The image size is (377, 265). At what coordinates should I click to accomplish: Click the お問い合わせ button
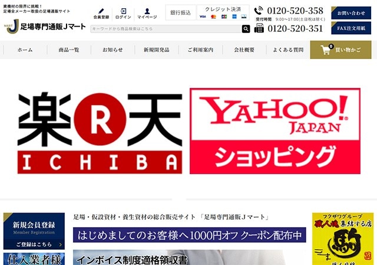[351, 12]
